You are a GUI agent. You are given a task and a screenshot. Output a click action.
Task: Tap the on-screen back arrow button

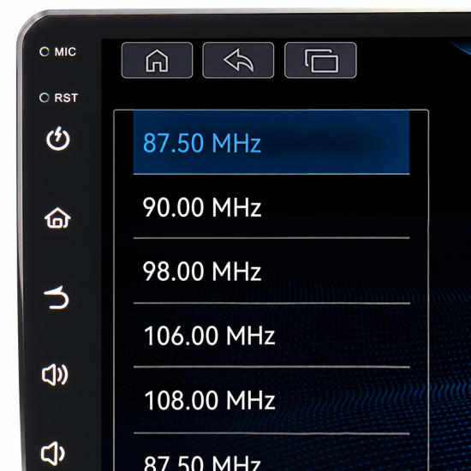(238, 61)
